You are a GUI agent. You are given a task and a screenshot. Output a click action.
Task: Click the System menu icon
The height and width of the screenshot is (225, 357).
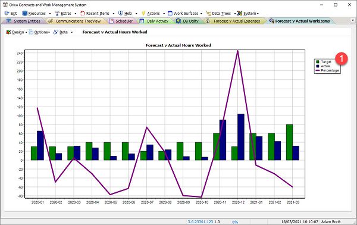tap(240, 13)
